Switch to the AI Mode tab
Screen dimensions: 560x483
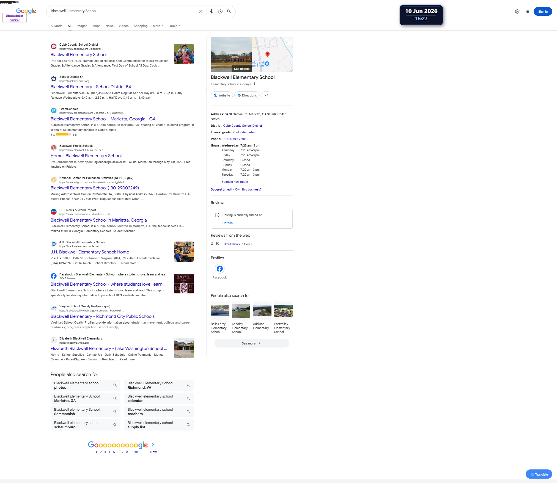point(56,26)
